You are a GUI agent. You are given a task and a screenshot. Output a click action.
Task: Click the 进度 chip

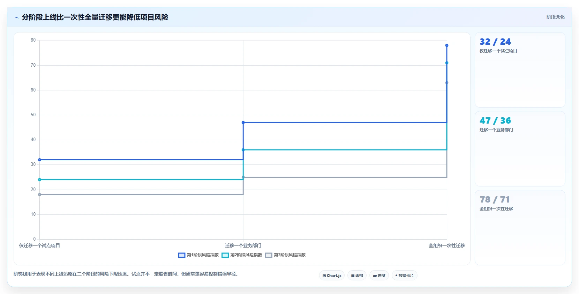[x=379, y=275]
